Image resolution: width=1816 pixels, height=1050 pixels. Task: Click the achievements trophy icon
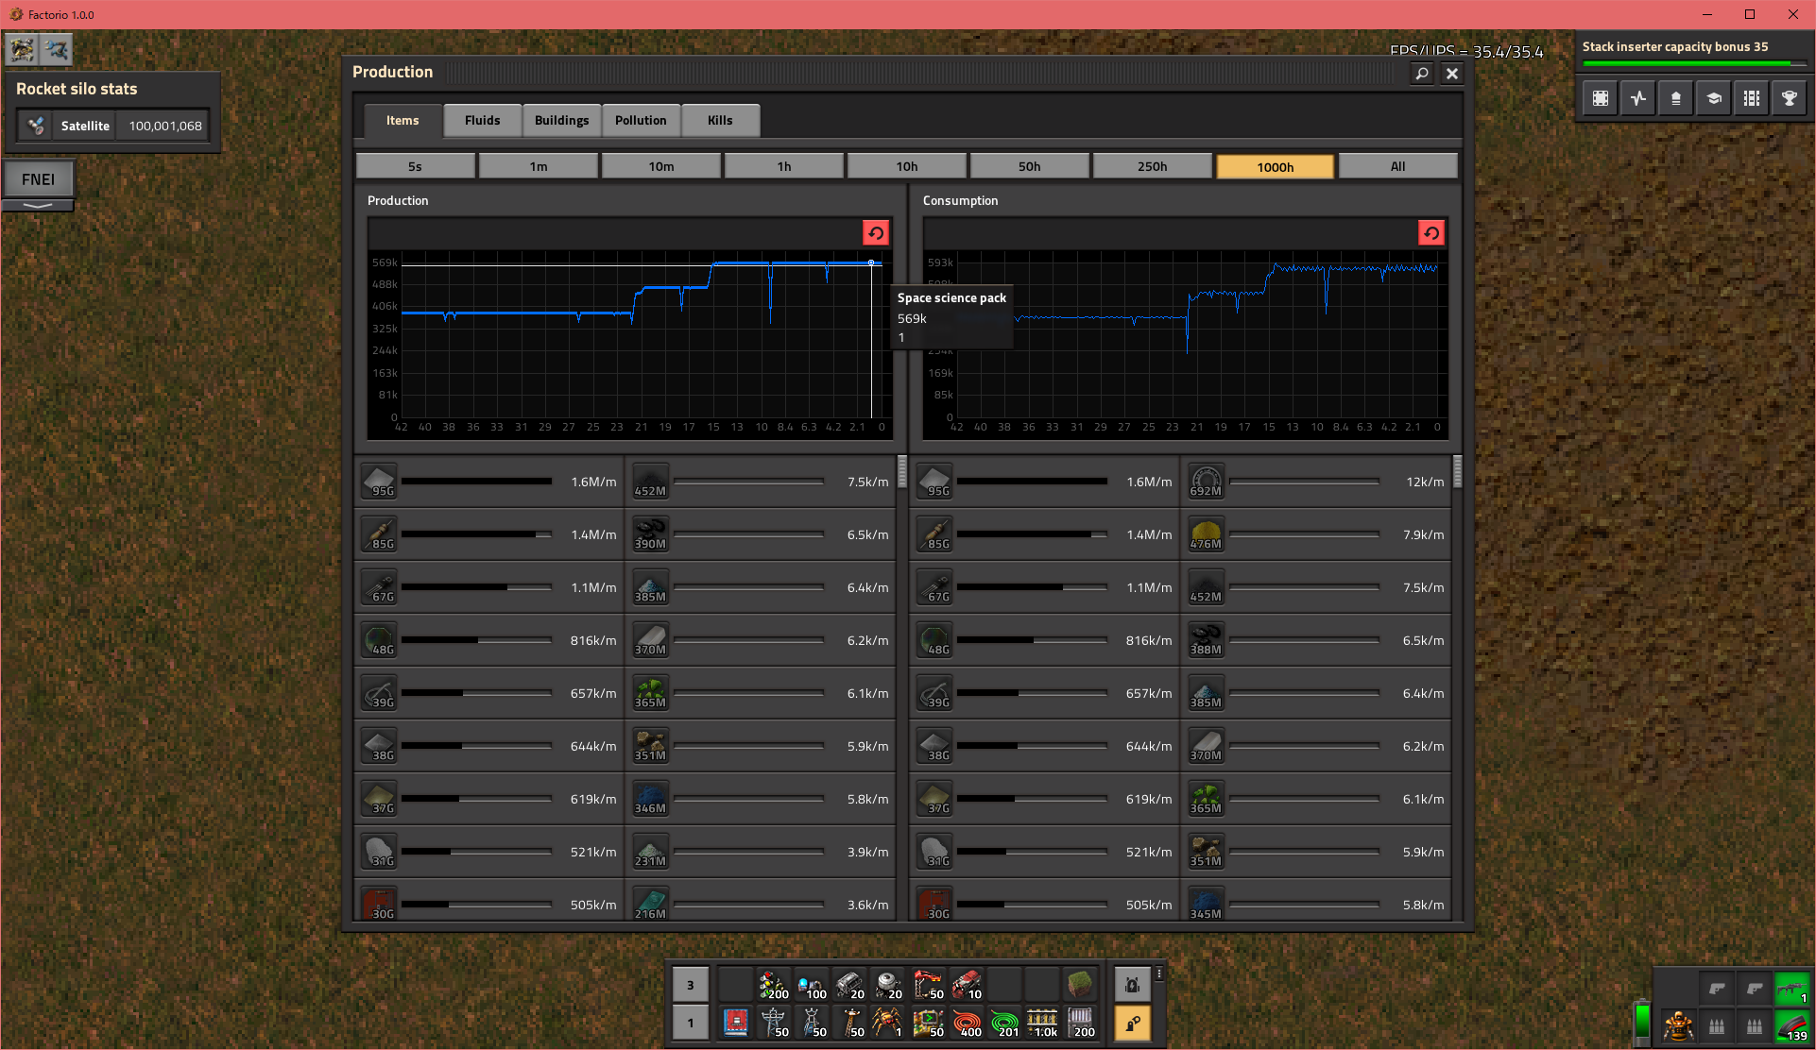click(1789, 98)
